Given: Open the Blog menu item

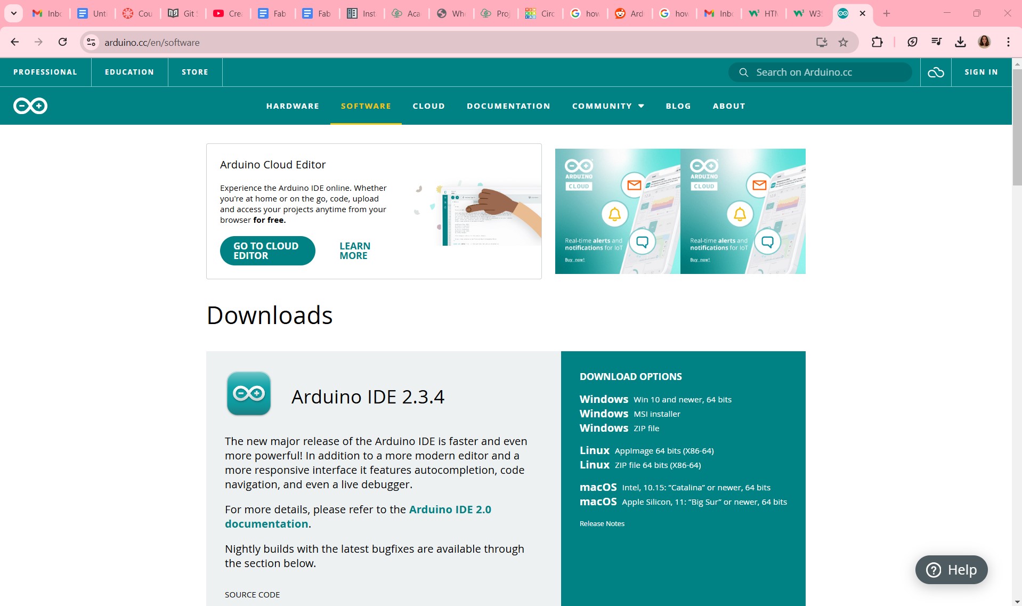Looking at the screenshot, I should [678, 106].
